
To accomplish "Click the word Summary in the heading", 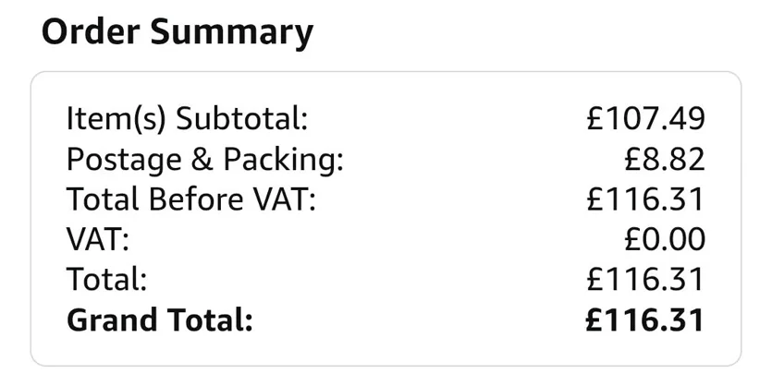I will coord(232,32).
